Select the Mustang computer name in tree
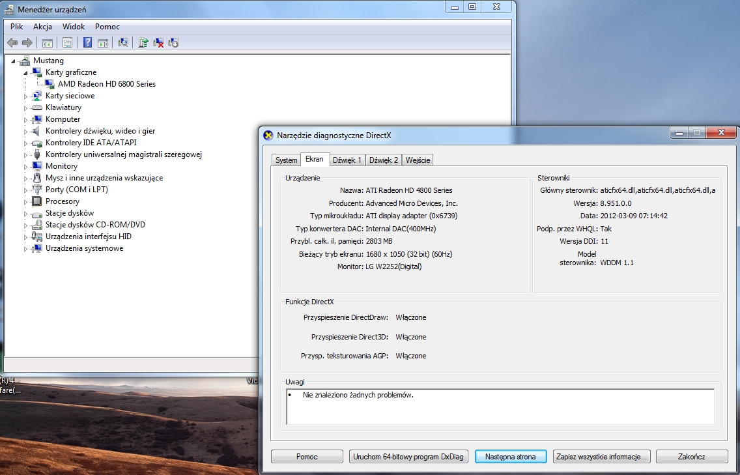 (x=48, y=61)
